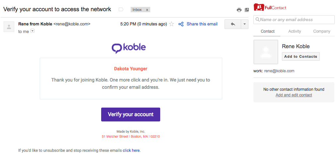Click the Koble logo in email

point(129,48)
